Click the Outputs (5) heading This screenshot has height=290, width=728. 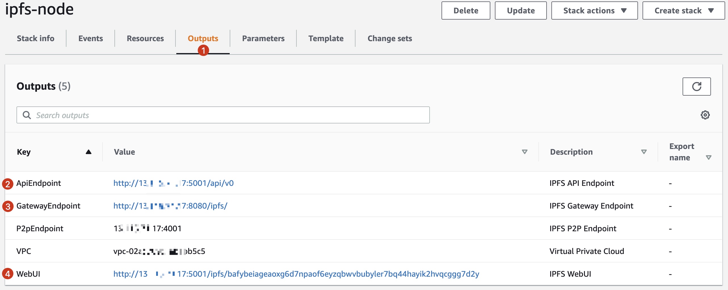click(43, 86)
